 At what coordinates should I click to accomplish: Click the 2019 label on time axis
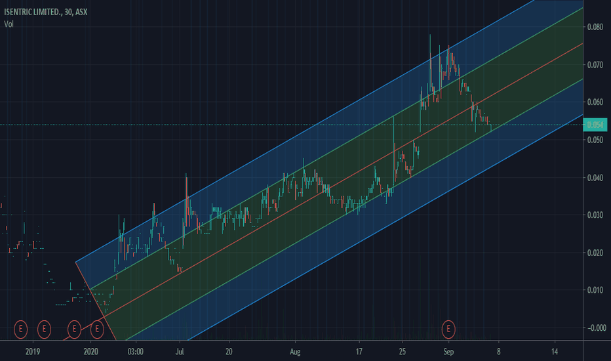pos(33,352)
